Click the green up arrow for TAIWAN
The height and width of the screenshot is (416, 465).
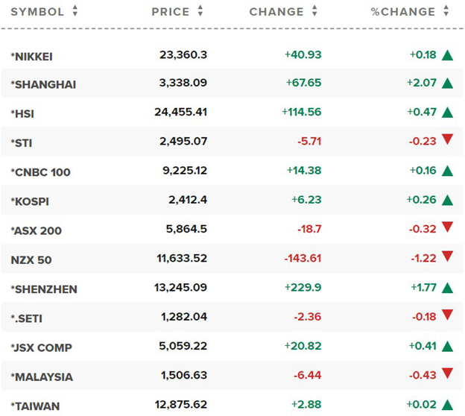pyautogui.click(x=447, y=405)
